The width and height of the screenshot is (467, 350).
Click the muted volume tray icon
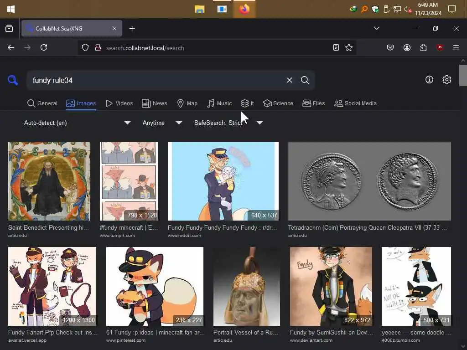407,9
